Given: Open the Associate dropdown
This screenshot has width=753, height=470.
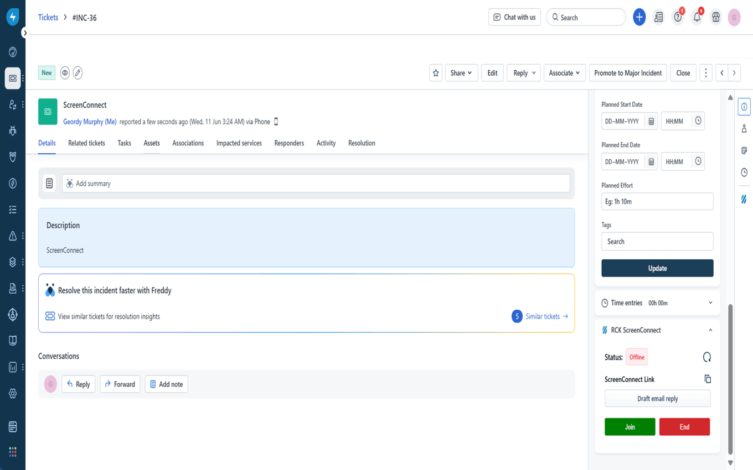Looking at the screenshot, I should pyautogui.click(x=564, y=73).
